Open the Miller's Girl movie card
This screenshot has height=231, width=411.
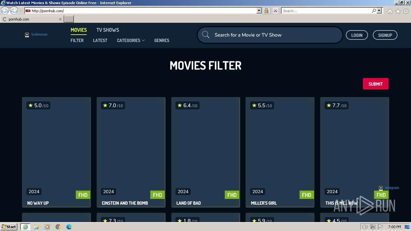280,152
